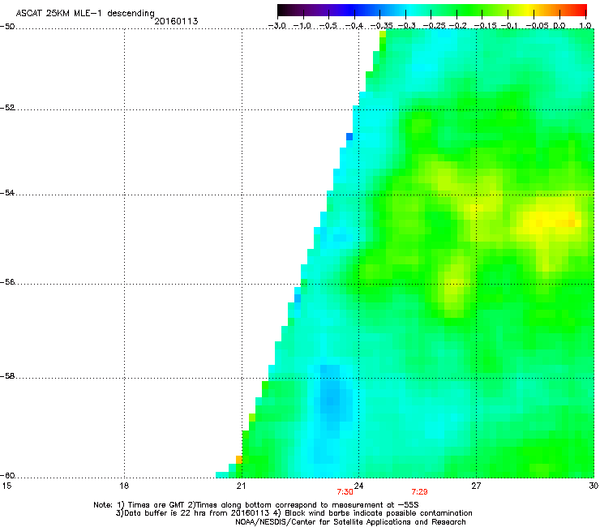600x527 pixels.
Task: Click the plot title 'ASCAT 25KM MLE-1 descending'
Action: (85, 13)
